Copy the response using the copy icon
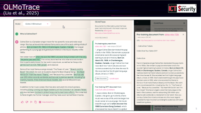Image resolution: width=201 pixels, height=113 pixels. pyautogui.click(x=35, y=102)
